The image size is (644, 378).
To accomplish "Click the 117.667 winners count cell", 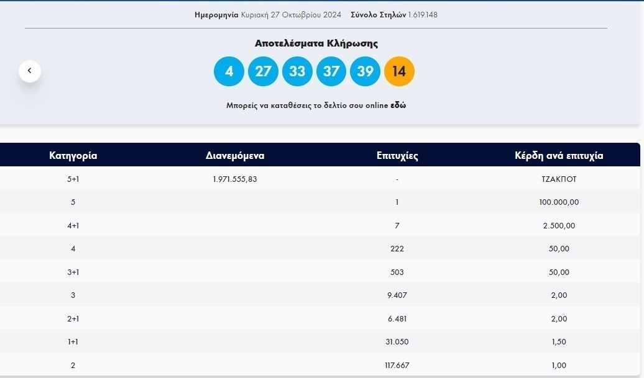I will click(397, 366).
